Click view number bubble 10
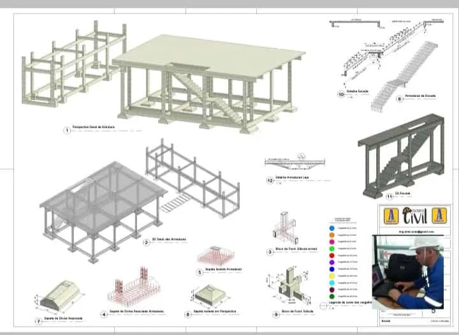This screenshot has width=459, height=335. click(x=341, y=94)
